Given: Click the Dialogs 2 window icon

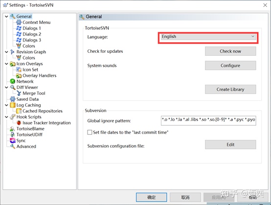Looking at the screenshot, I should pyautogui.click(x=19, y=34).
